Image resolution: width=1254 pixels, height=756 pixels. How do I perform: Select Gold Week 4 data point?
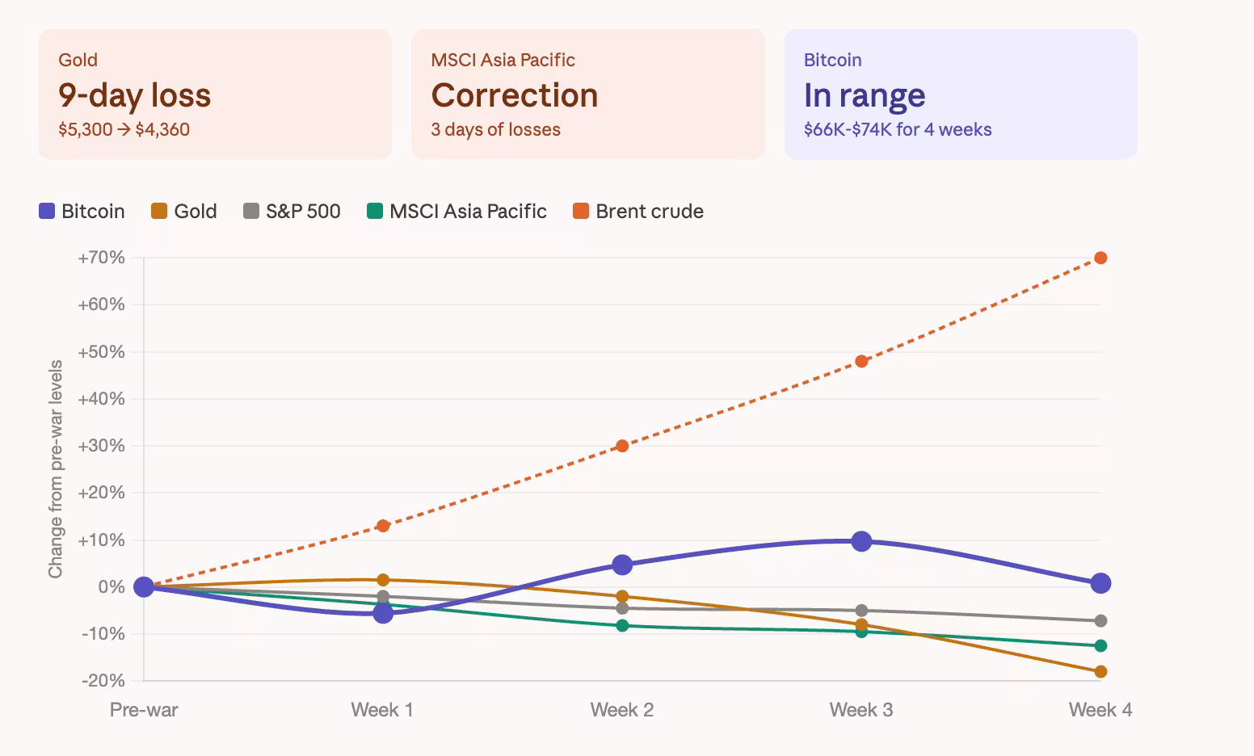1100,671
